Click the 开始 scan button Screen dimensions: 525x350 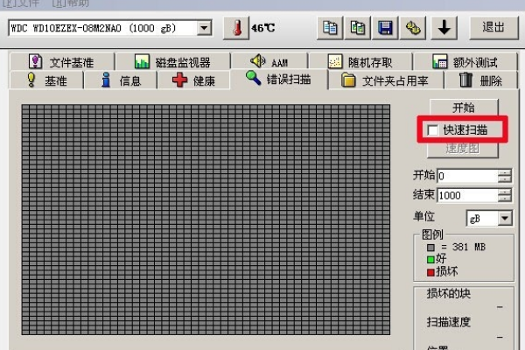click(x=464, y=108)
